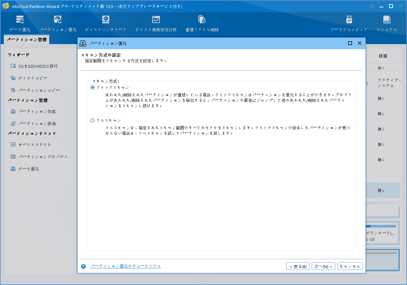Image resolution: width=407 pixels, height=285 pixels.
Task: Click the サーフェステスト sidebar icon
Action: pyautogui.click(x=13, y=144)
